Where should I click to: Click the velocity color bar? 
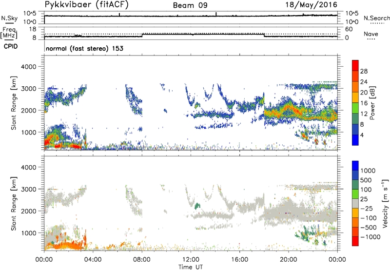[355, 203]
